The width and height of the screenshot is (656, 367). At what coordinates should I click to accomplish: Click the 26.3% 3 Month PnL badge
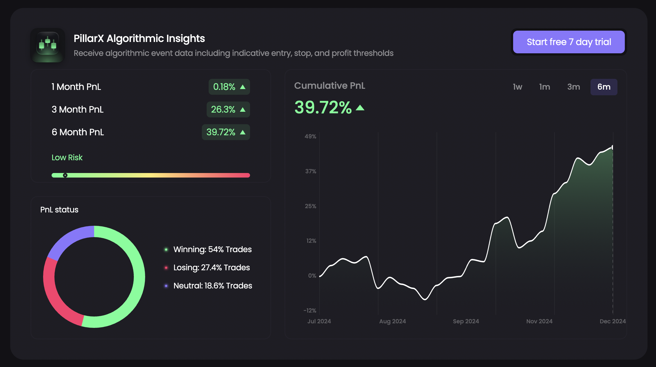pyautogui.click(x=228, y=109)
